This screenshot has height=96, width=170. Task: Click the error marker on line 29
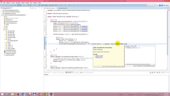tap(45, 44)
